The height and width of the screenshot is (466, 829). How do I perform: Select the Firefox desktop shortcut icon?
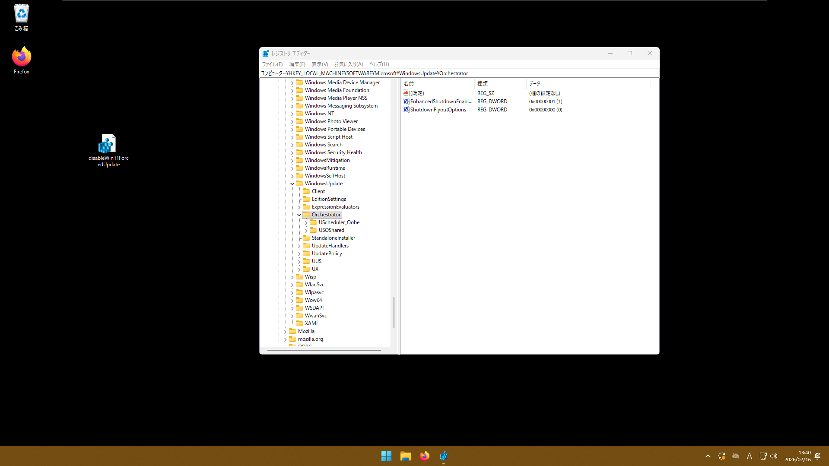[x=21, y=57]
